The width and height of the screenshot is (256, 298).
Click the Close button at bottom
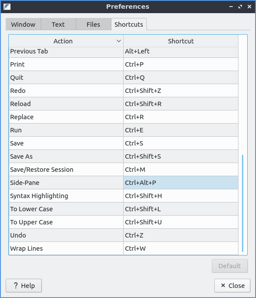click(232, 285)
